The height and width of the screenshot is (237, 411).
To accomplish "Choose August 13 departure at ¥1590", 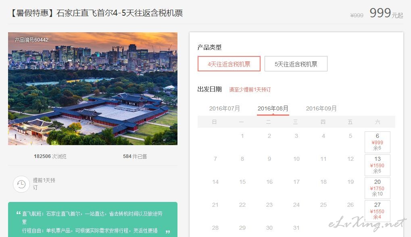I will point(377,165).
